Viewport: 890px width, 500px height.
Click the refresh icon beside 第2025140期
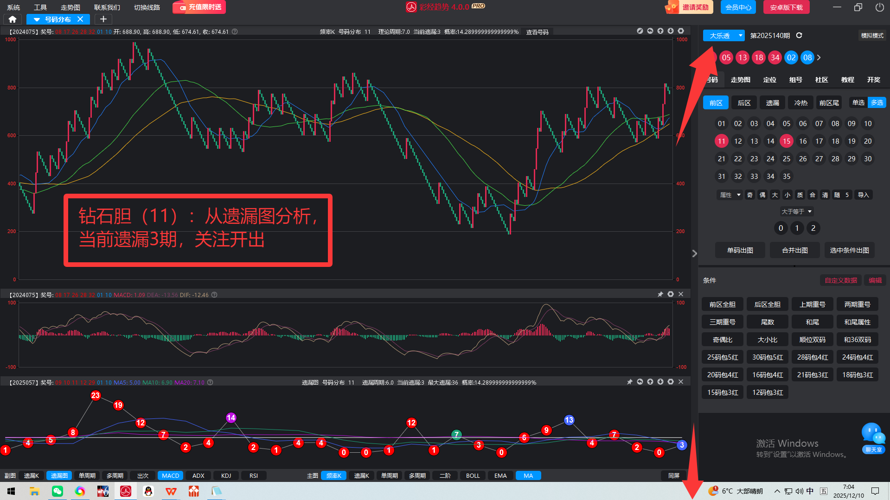pyautogui.click(x=799, y=36)
